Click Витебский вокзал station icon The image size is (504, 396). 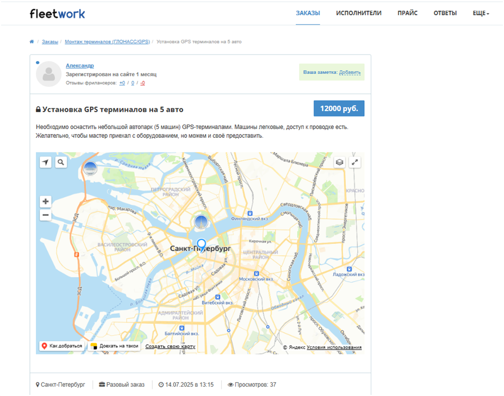[x=217, y=297]
